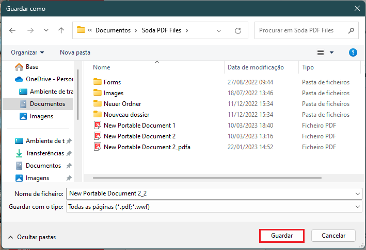Open the blue help icon
The image size is (366, 250).
[353, 52]
